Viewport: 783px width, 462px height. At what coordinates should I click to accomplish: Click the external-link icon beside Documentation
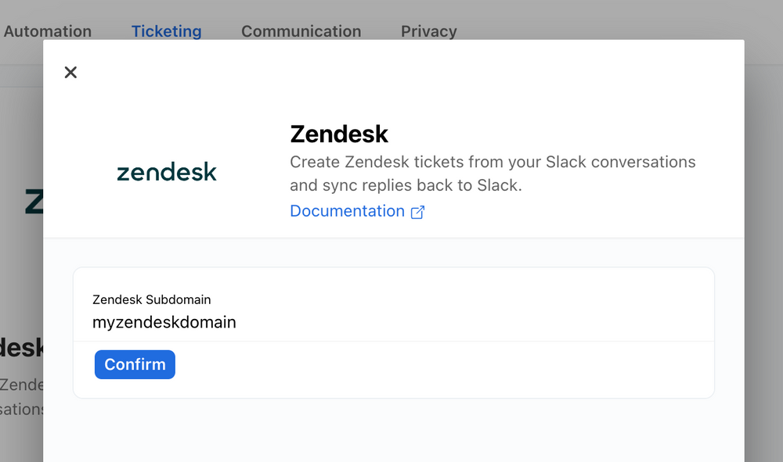pos(417,211)
